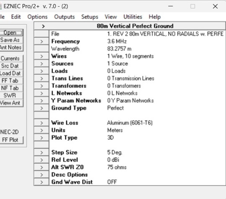Viewport: 226px width, 199px height.
Task: Click the Ground Type arrow button
Action: coord(41,108)
